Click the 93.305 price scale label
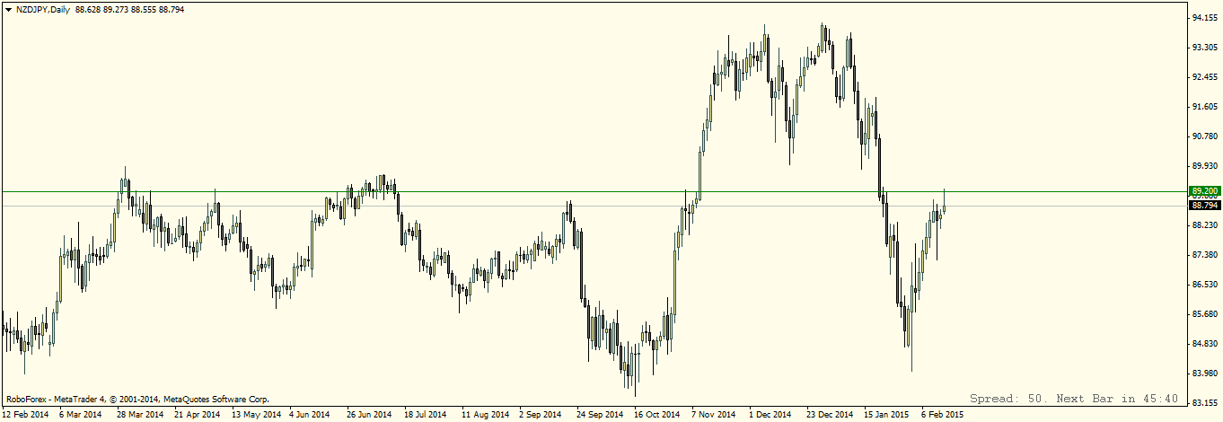This screenshot has height=422, width=1223. tap(1204, 48)
